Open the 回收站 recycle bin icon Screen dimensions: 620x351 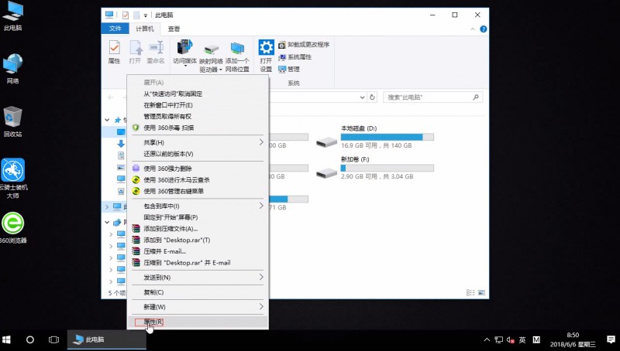tap(12, 121)
